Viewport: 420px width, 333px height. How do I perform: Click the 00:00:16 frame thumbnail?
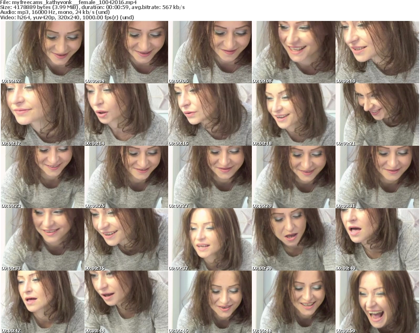point(210,115)
